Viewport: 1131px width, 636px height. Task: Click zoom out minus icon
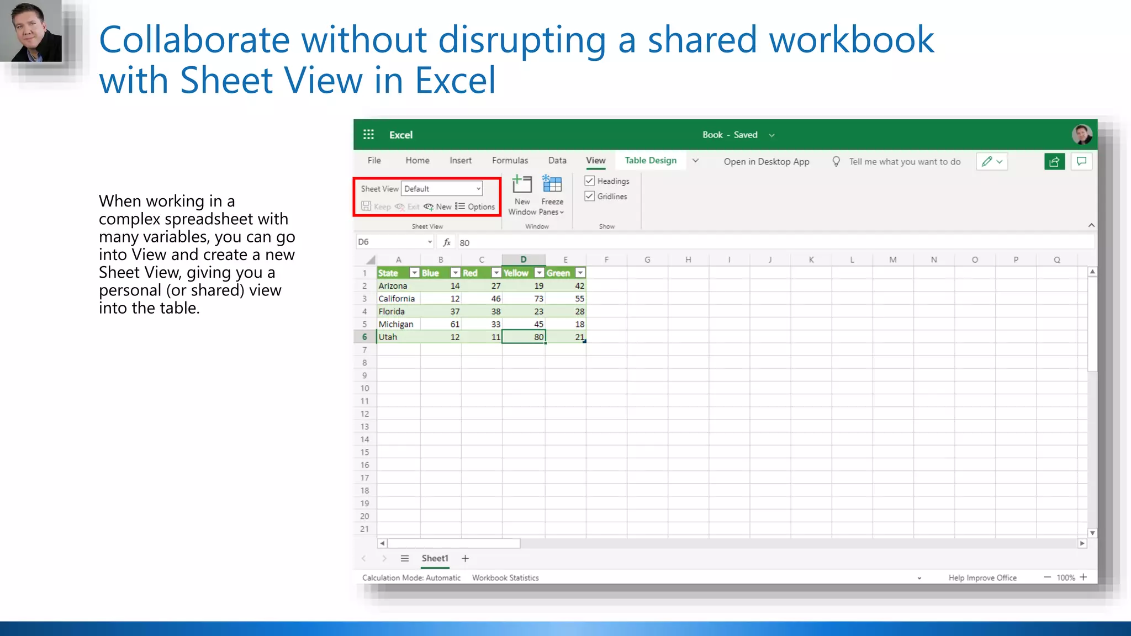point(1047,577)
